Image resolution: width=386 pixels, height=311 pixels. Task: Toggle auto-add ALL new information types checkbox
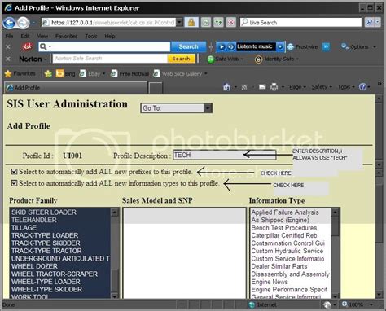pyautogui.click(x=14, y=183)
